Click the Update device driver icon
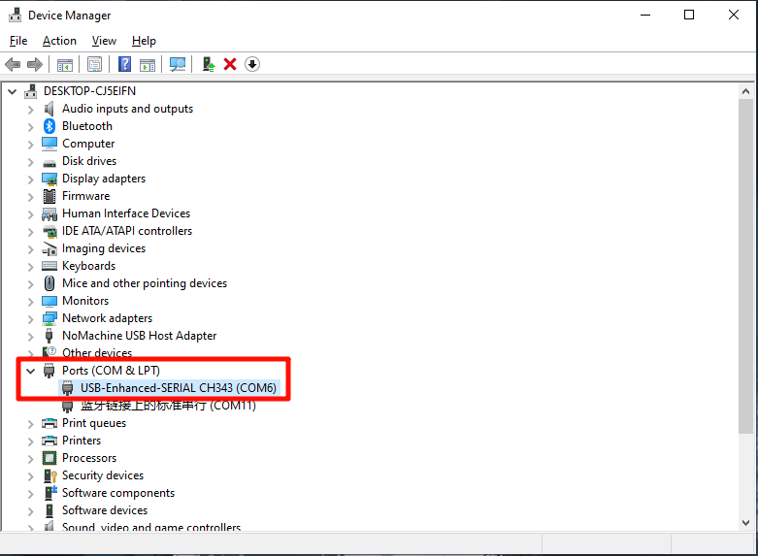 (208, 64)
